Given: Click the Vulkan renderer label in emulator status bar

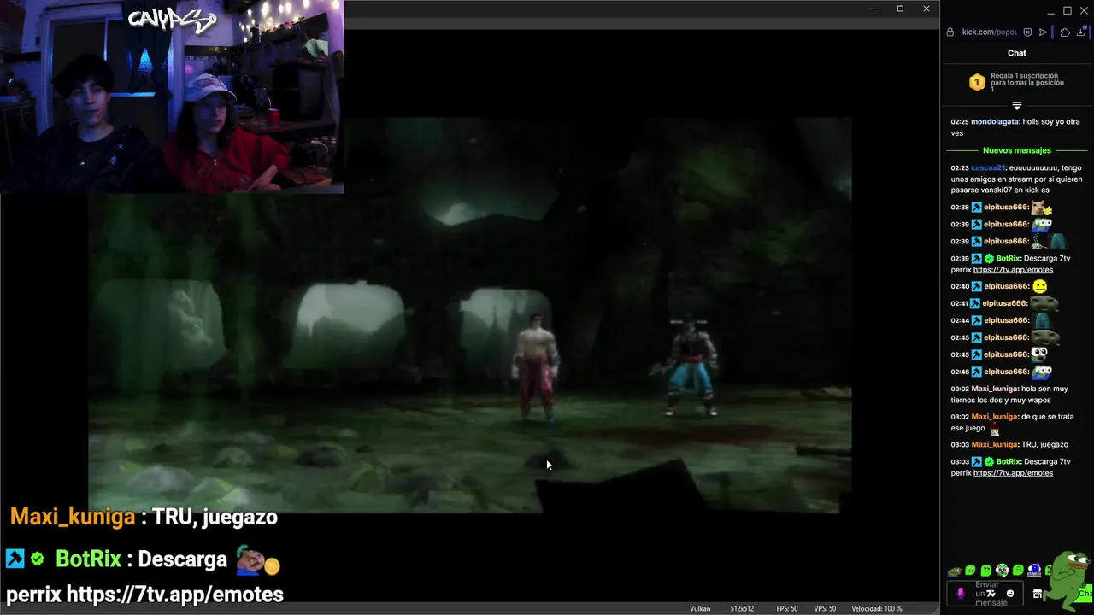Looking at the screenshot, I should (x=700, y=608).
